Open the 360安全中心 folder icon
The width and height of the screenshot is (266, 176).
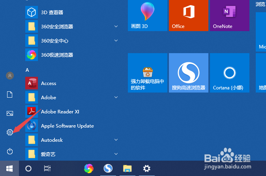coord(32,41)
